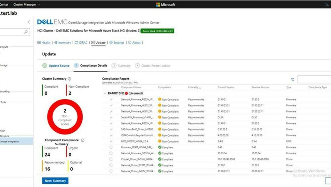
Task: Collapse the R440X10N3 node group
Action: [x=105, y=93]
